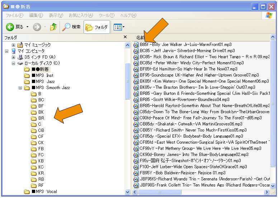This screenshot has height=198, width=278.
Task: Collapse the ローカル ディスク (C:) node
Action: point(13,63)
